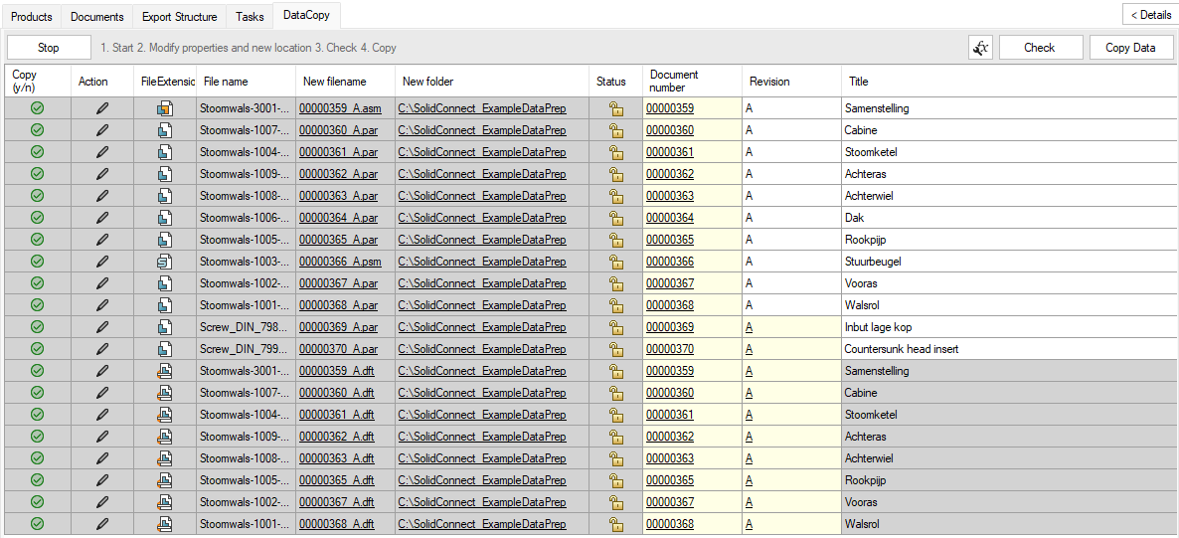Click the lock status icon for 00000364_A.par
This screenshot has height=538, width=1179.
pos(615,218)
